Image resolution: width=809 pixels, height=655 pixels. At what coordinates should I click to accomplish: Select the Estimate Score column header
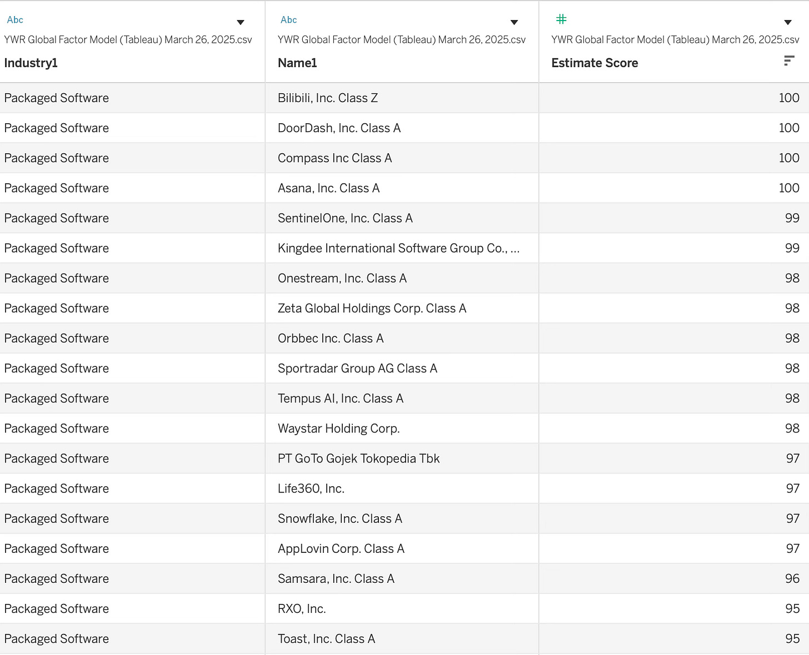pyautogui.click(x=595, y=63)
